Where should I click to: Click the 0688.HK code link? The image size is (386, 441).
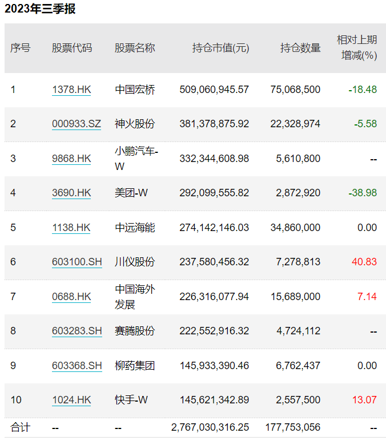pyautogui.click(x=71, y=297)
